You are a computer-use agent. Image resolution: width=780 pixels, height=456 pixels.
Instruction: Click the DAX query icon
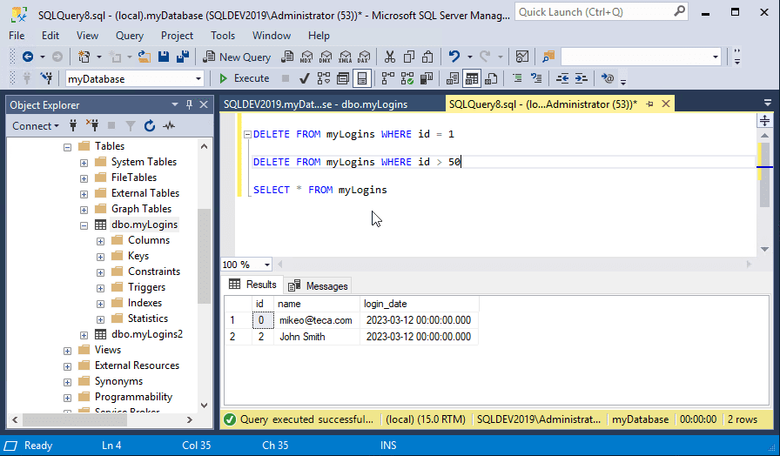pyautogui.click(x=364, y=57)
